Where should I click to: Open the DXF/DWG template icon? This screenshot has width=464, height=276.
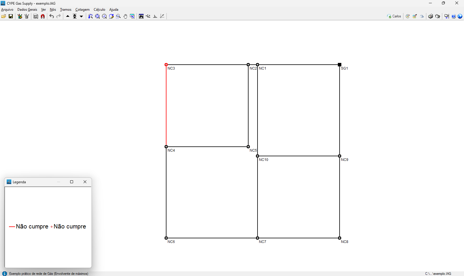(x=36, y=16)
